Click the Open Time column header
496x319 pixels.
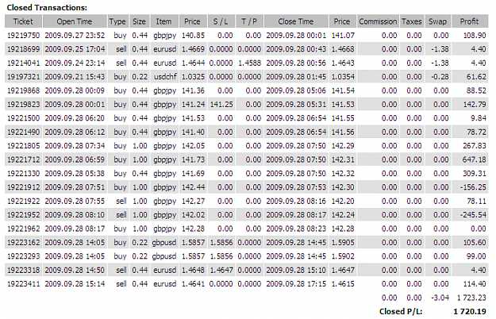click(75, 21)
